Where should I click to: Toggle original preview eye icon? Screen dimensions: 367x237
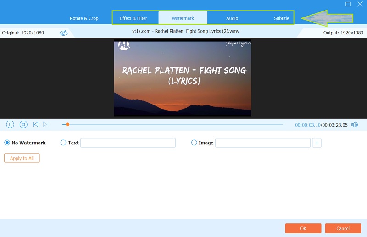63,33
